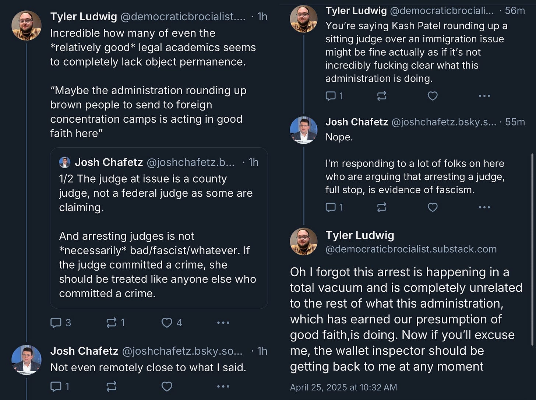Repost Tyler Ludwig's quote post with 1 repost
Image resolution: width=536 pixels, height=400 pixels.
[111, 323]
